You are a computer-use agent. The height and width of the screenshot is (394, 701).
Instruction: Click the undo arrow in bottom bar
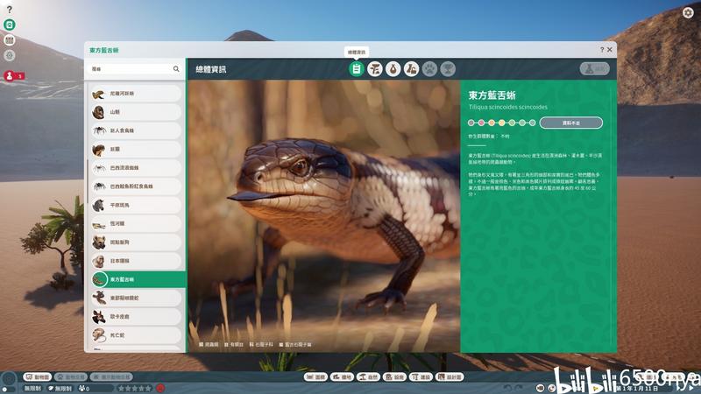[508, 388]
